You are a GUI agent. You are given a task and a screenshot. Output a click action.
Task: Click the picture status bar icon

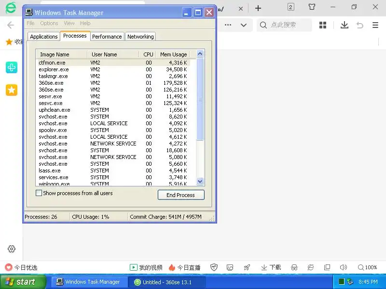(230, 267)
